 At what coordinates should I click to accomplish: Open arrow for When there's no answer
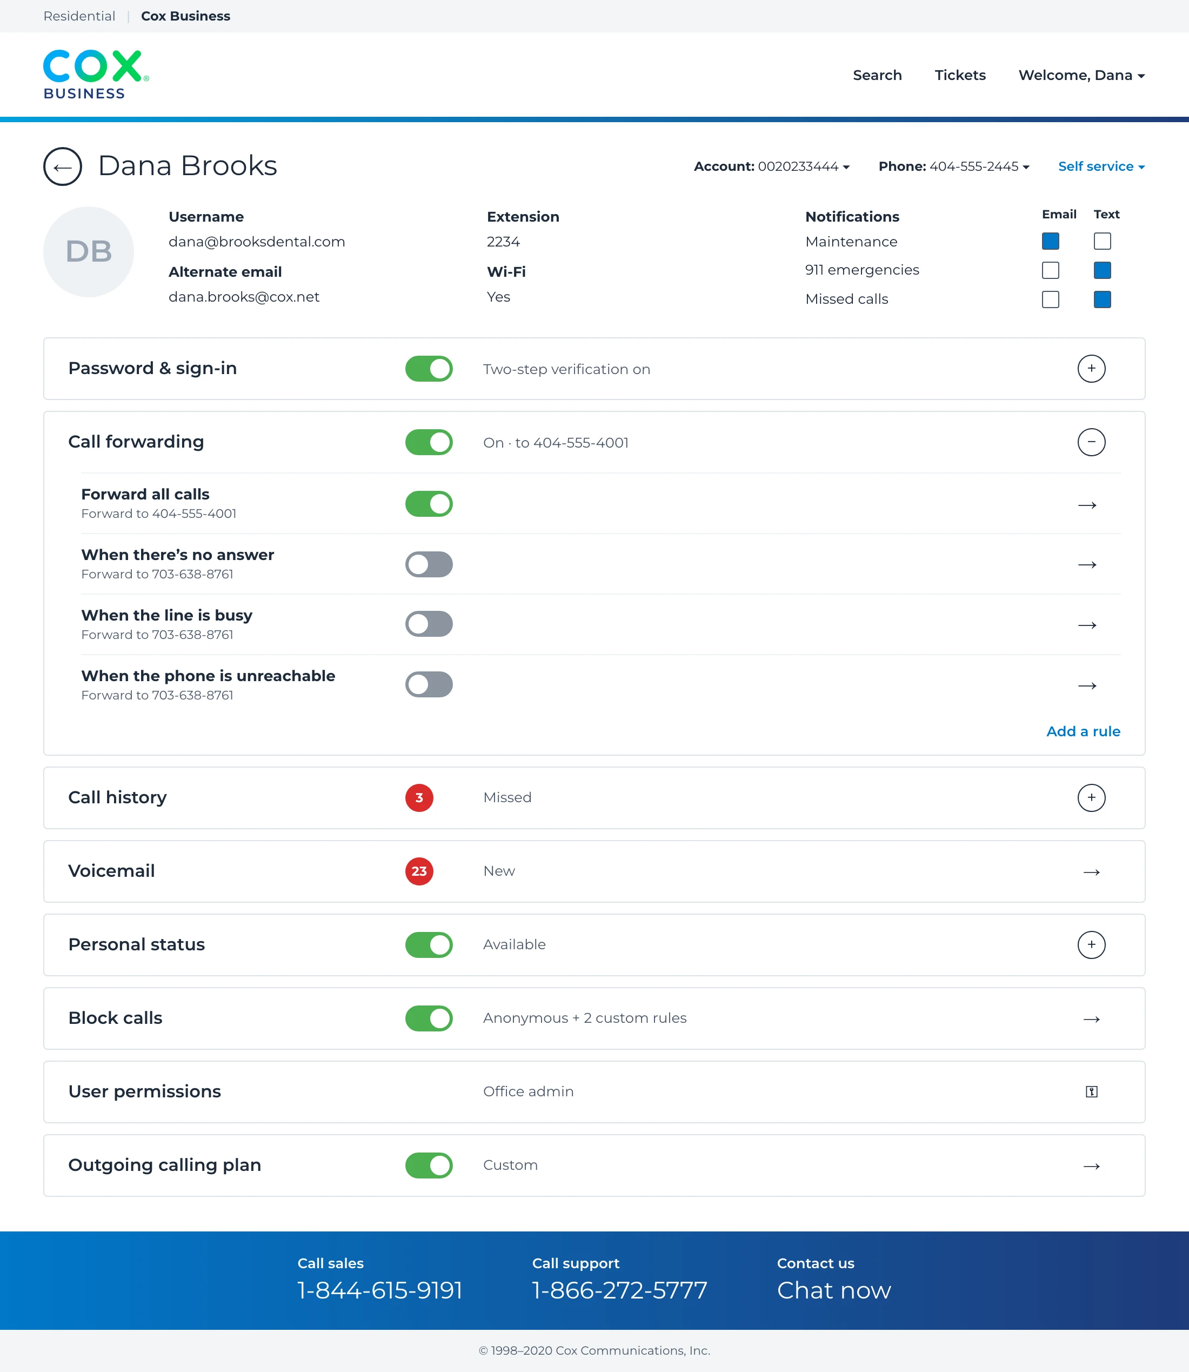pyautogui.click(x=1087, y=565)
